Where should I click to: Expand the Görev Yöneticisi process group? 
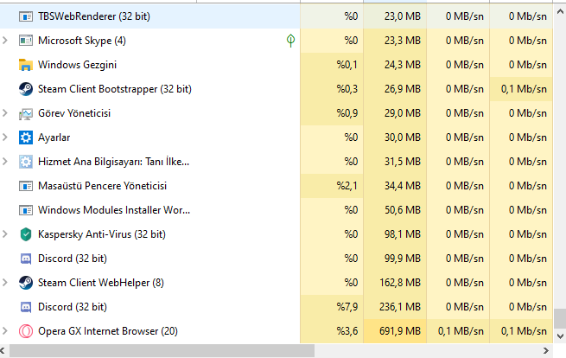[5, 113]
